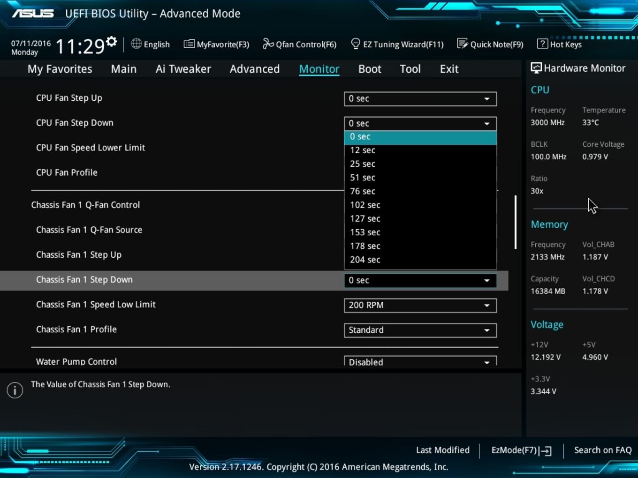
Task: Open Quick Note(F9) icon
Action: click(463, 44)
